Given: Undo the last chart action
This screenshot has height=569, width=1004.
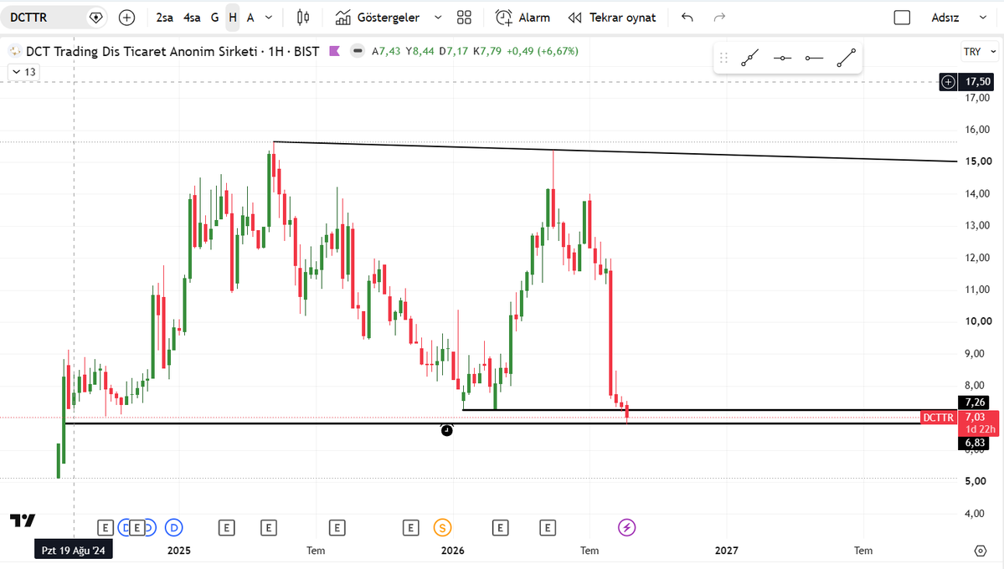Looking at the screenshot, I should 687,18.
